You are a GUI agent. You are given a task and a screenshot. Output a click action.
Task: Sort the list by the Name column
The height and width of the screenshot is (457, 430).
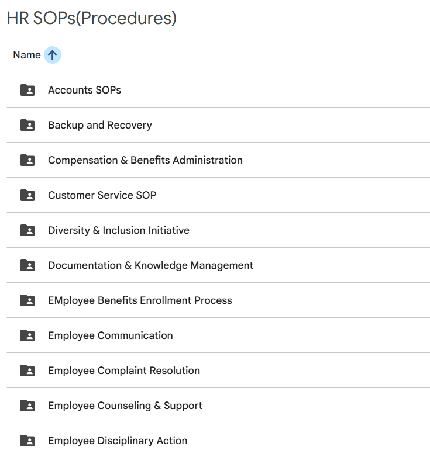click(x=27, y=55)
